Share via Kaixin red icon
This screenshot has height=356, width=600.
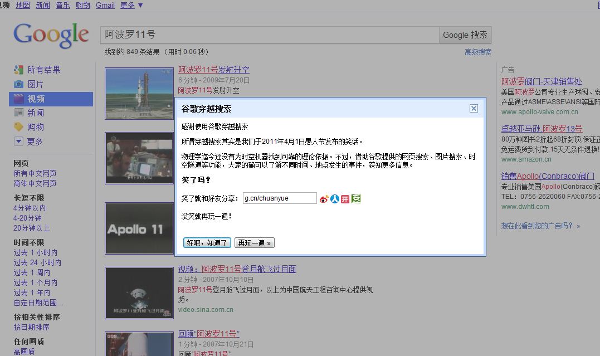[345, 199]
